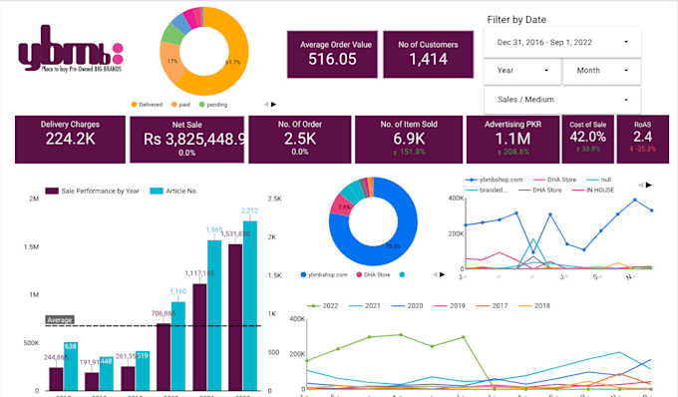678x397 pixels.
Task: Click the Delivery Charges 224.2K scorecard
Action: pyautogui.click(x=70, y=140)
